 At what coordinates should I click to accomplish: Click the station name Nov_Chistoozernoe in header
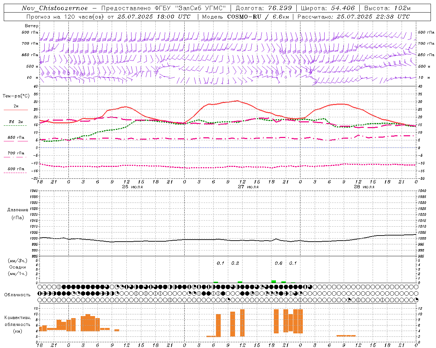pyautogui.click(x=55, y=8)
